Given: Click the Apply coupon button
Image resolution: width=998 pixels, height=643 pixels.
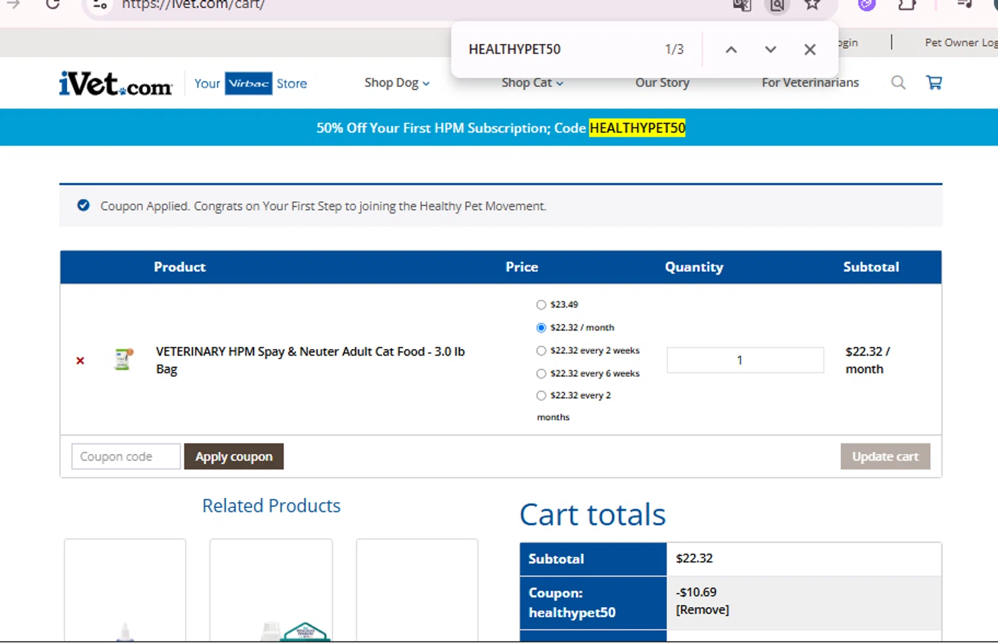Looking at the screenshot, I should point(234,457).
